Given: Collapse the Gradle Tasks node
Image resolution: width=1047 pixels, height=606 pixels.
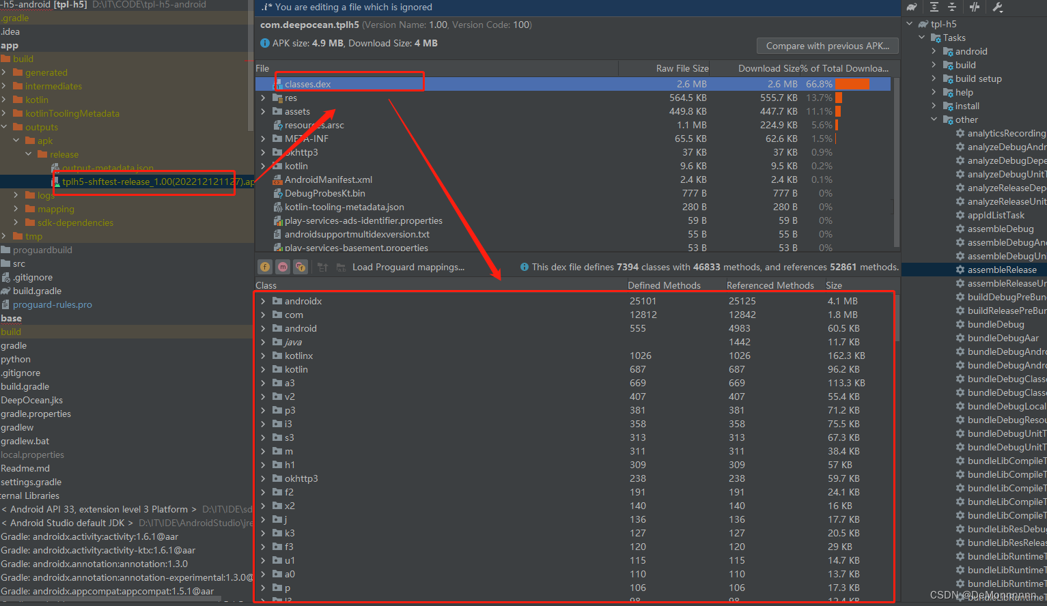Looking at the screenshot, I should pyautogui.click(x=921, y=38).
